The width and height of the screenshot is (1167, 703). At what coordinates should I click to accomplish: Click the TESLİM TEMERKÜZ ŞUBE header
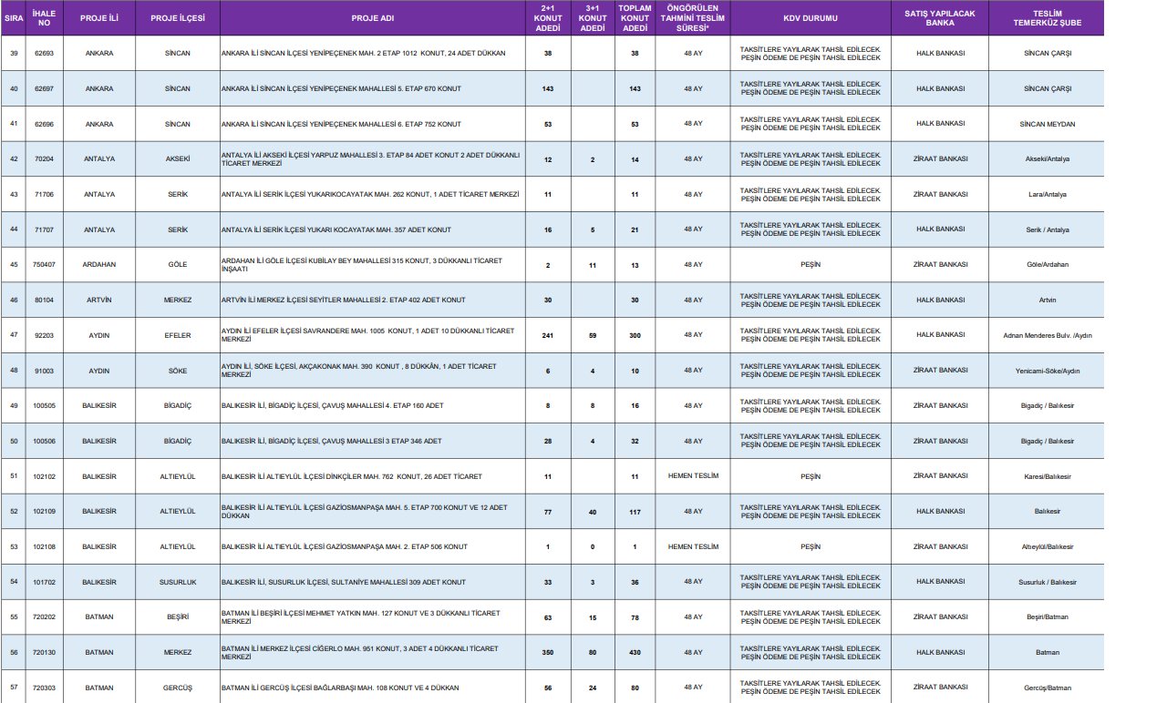click(1048, 18)
